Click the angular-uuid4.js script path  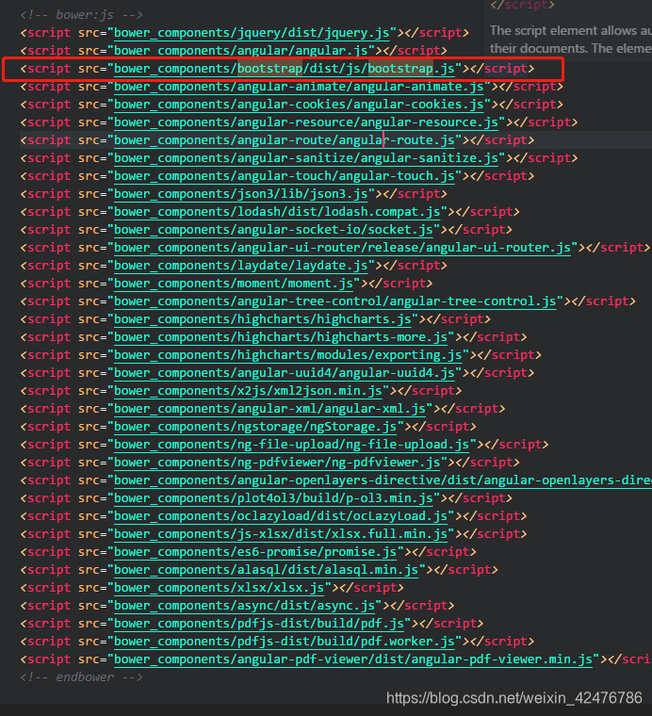point(285,373)
